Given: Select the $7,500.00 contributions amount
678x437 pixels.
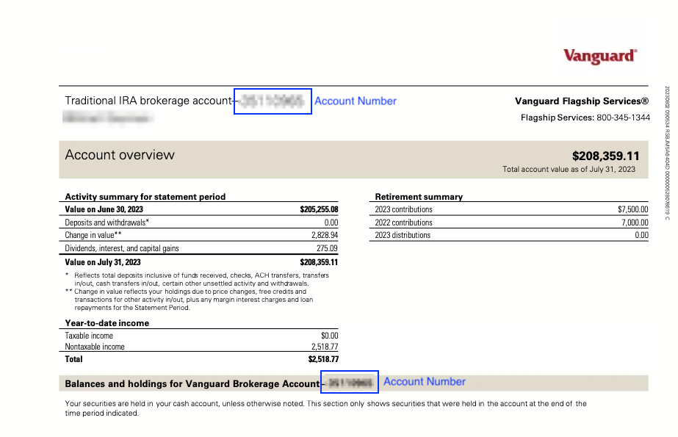Looking at the screenshot, I should 633,209.
